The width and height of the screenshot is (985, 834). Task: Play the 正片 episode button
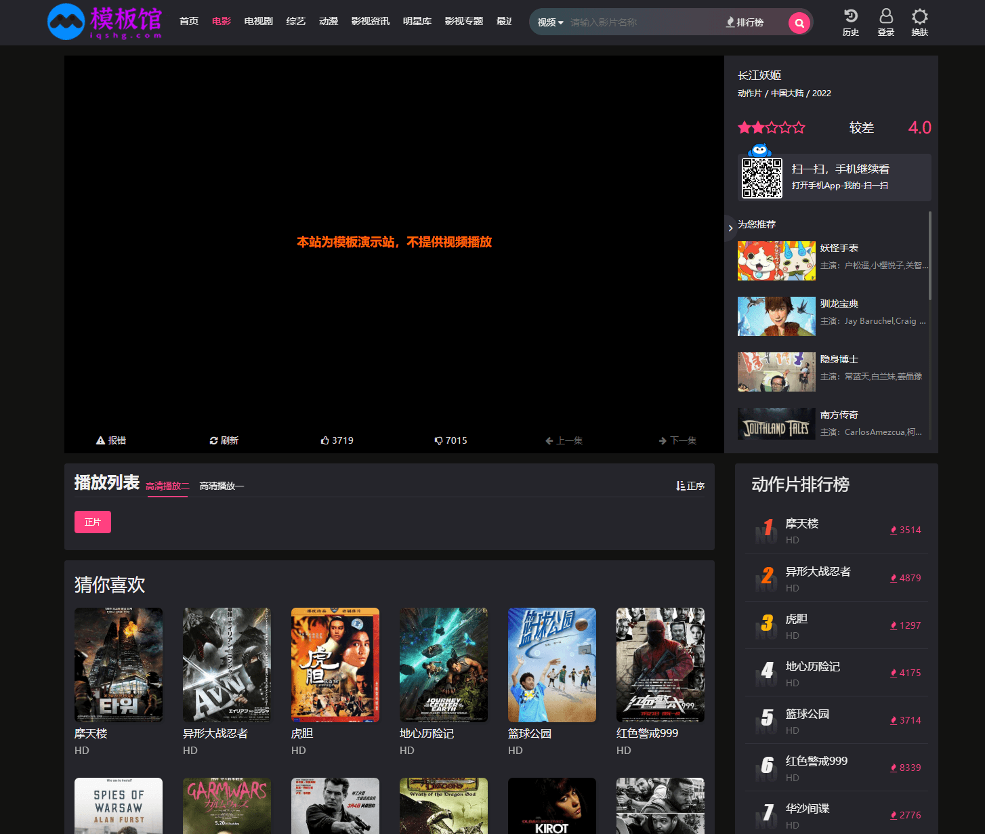(x=93, y=522)
